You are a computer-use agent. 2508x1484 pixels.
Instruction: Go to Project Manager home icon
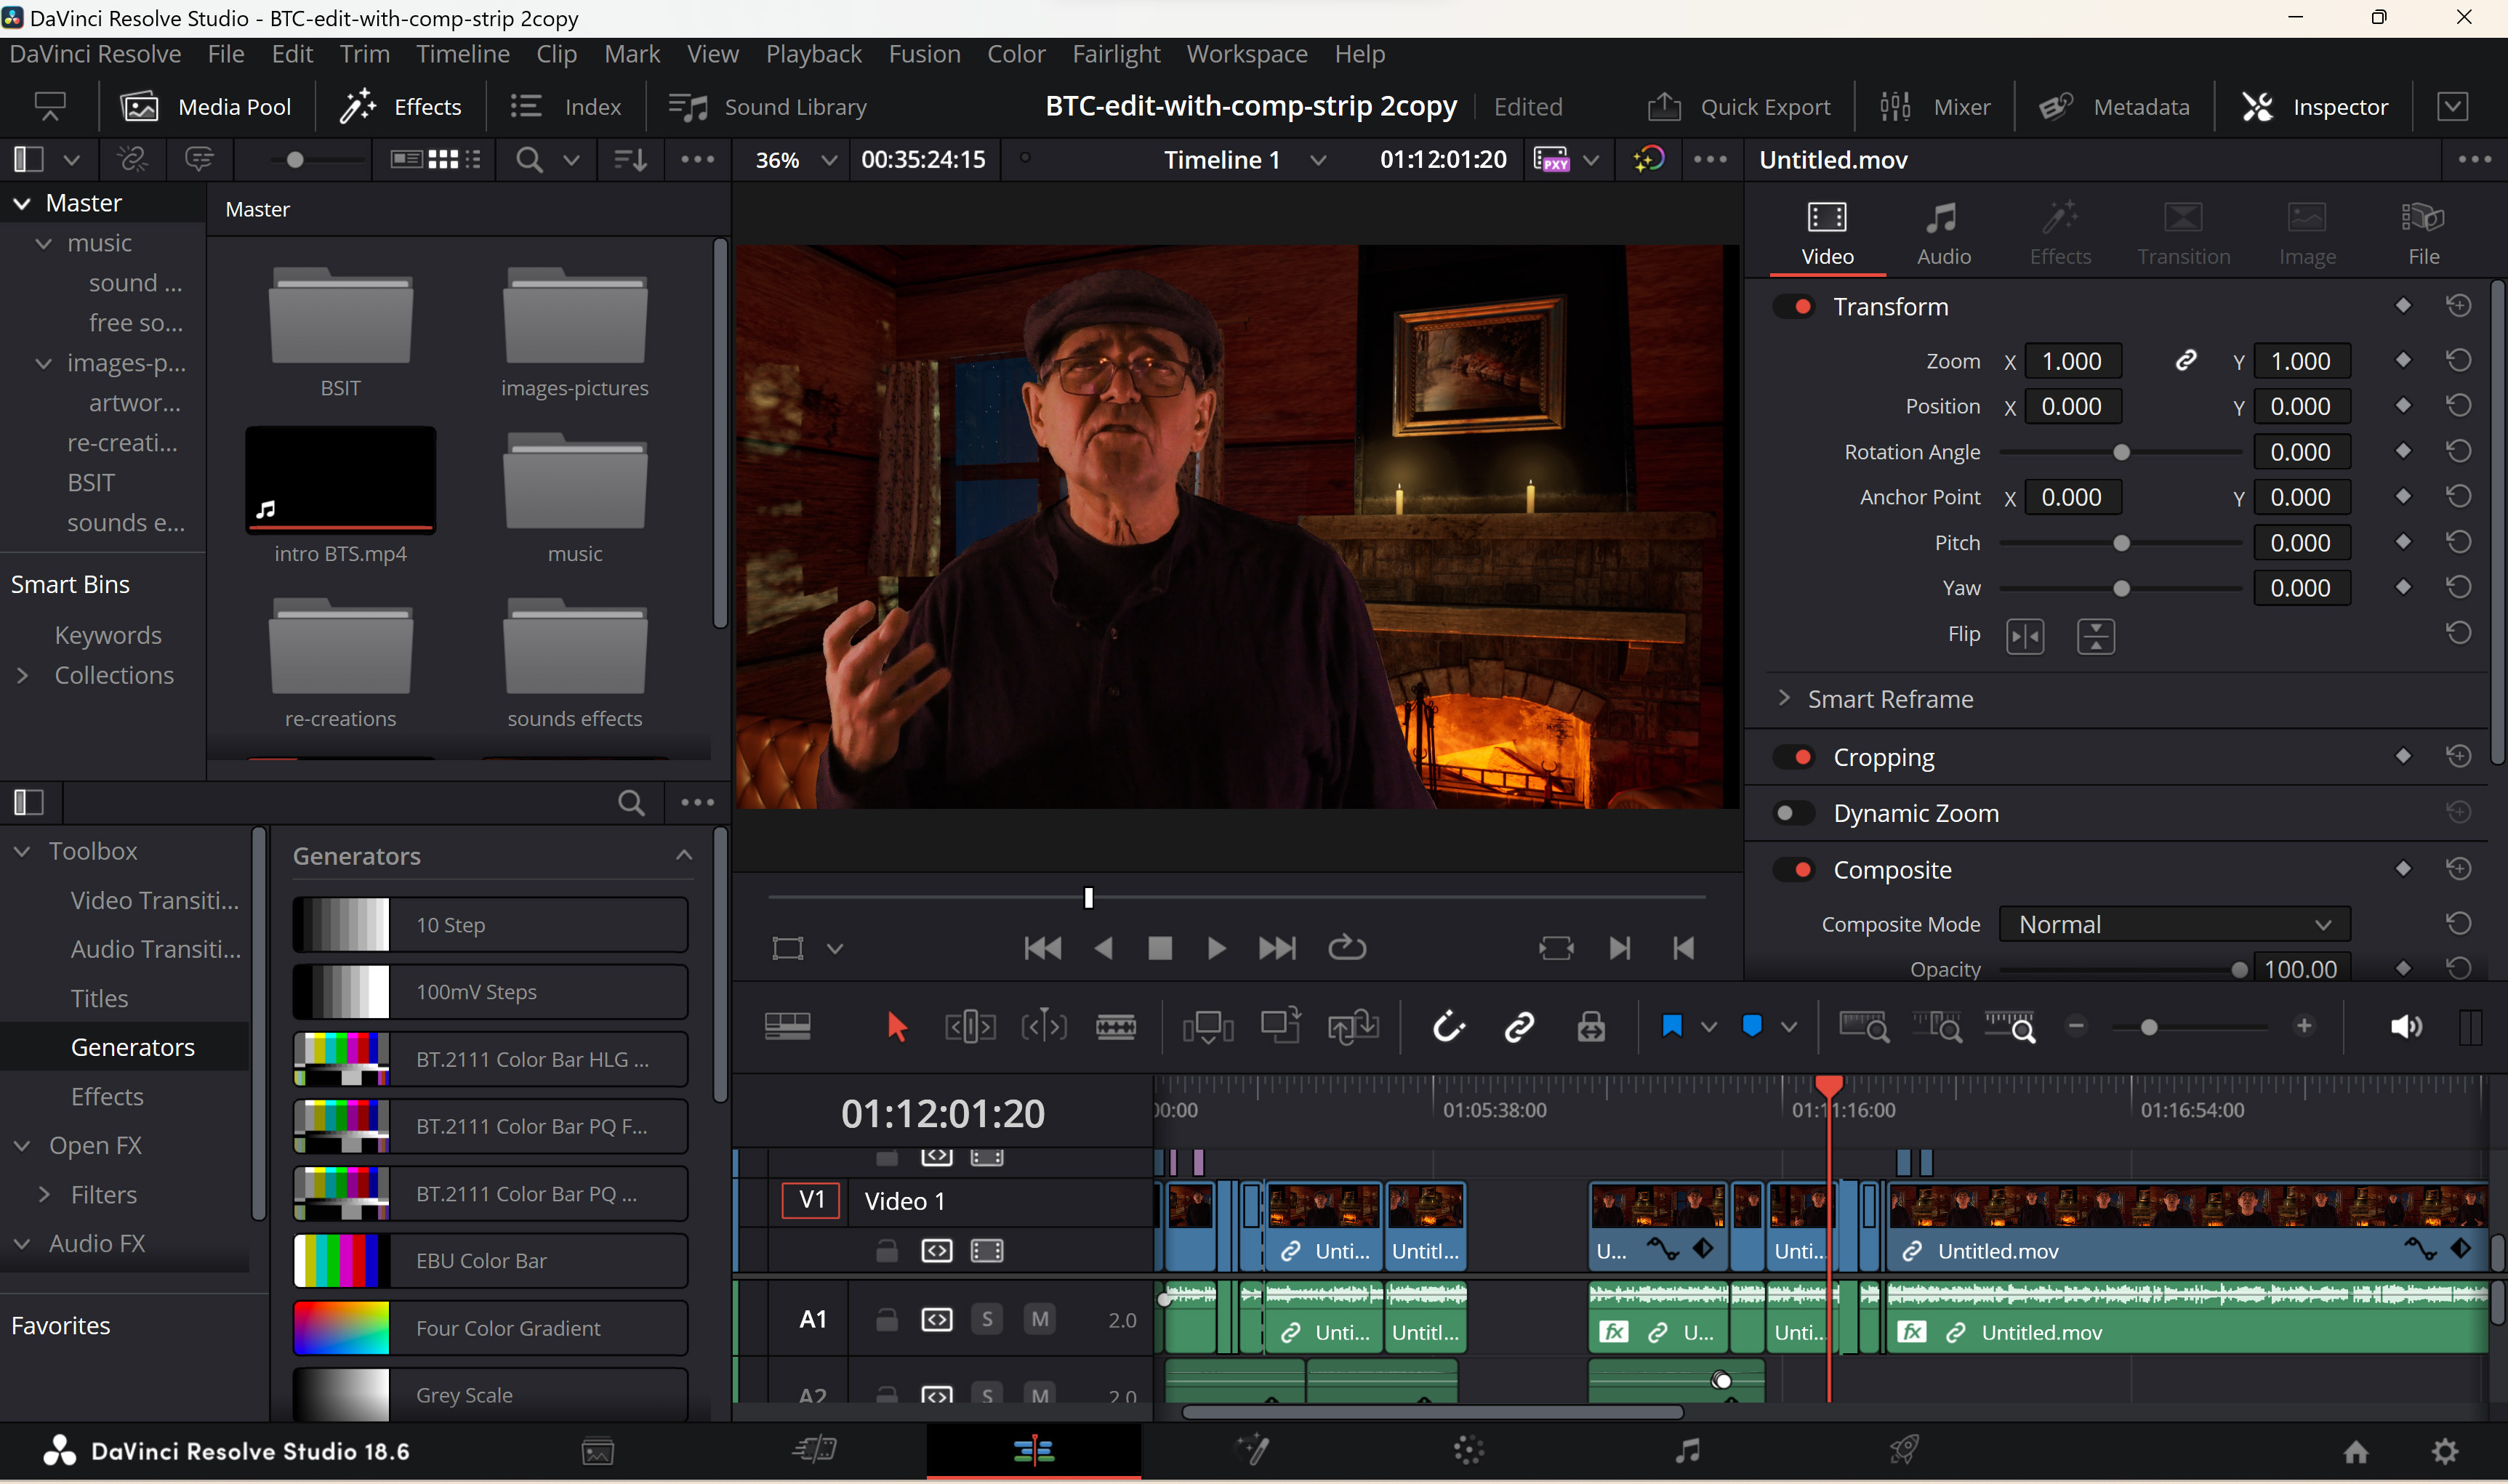pos(2356,1451)
